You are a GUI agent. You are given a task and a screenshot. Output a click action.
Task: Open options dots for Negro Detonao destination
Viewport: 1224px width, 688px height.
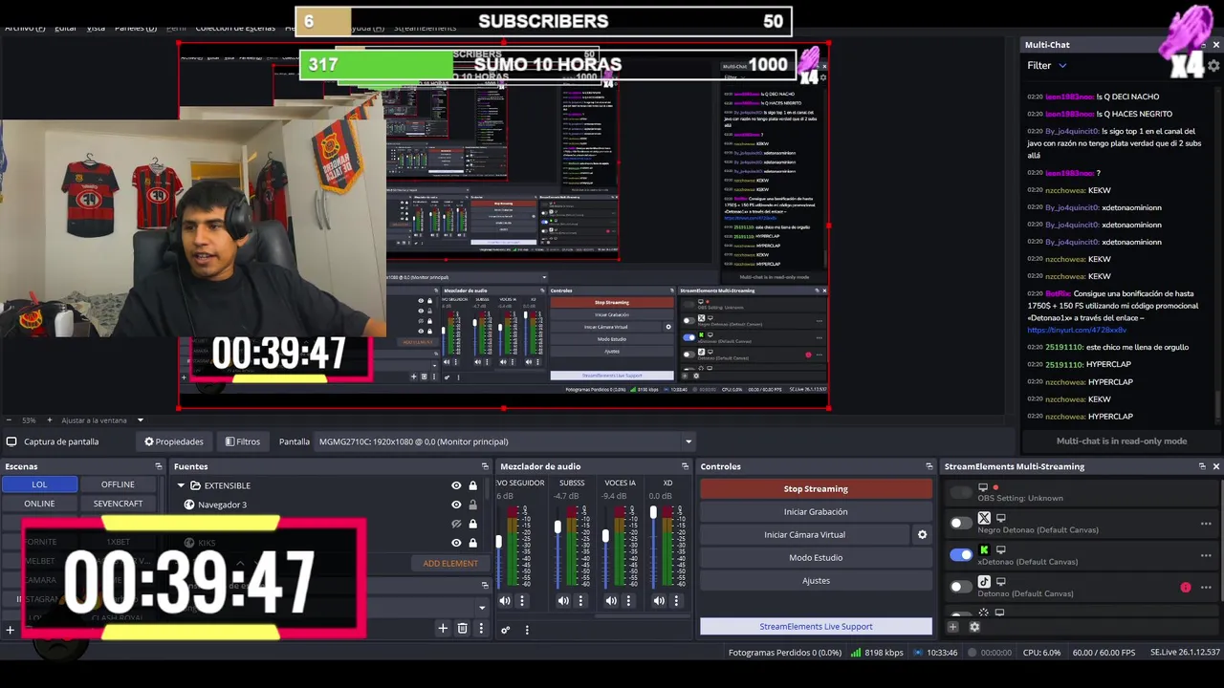pyautogui.click(x=1206, y=524)
